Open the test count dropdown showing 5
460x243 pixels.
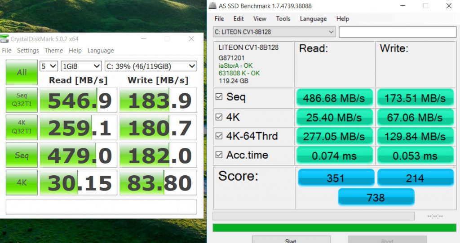coord(49,66)
